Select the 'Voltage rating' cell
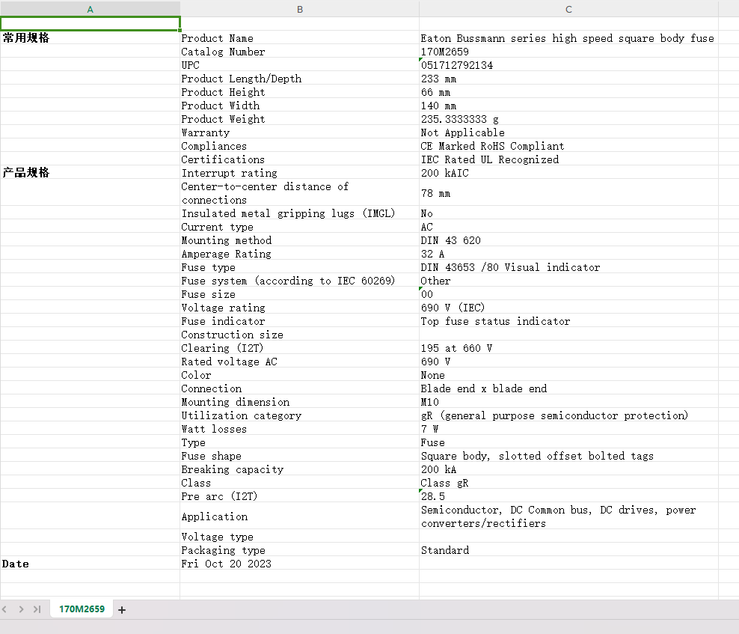 (x=300, y=308)
